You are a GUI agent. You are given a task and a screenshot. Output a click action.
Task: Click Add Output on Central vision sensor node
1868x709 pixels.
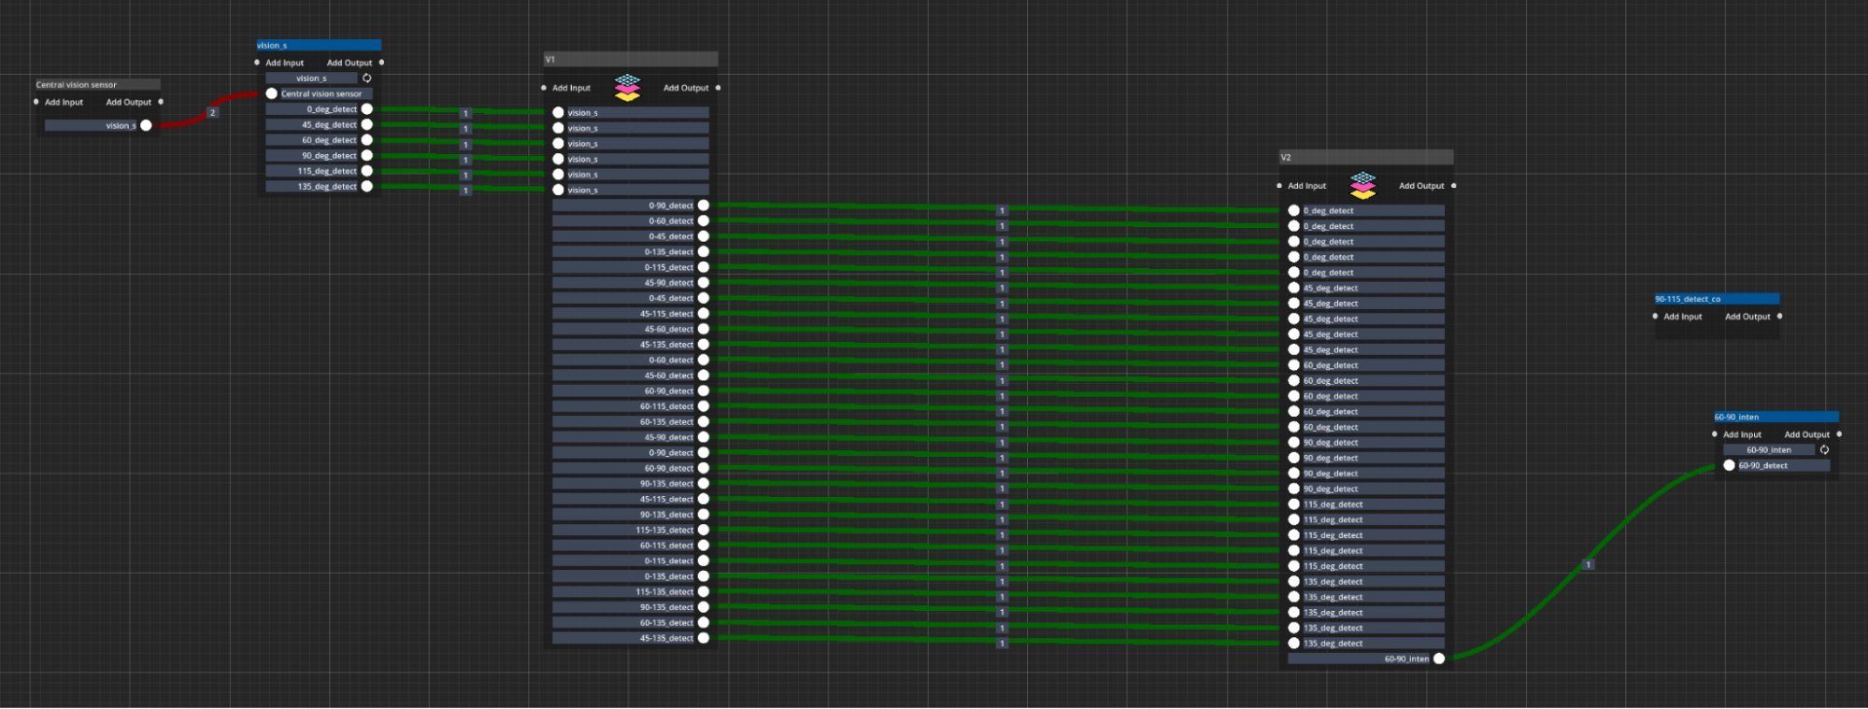pyautogui.click(x=129, y=102)
